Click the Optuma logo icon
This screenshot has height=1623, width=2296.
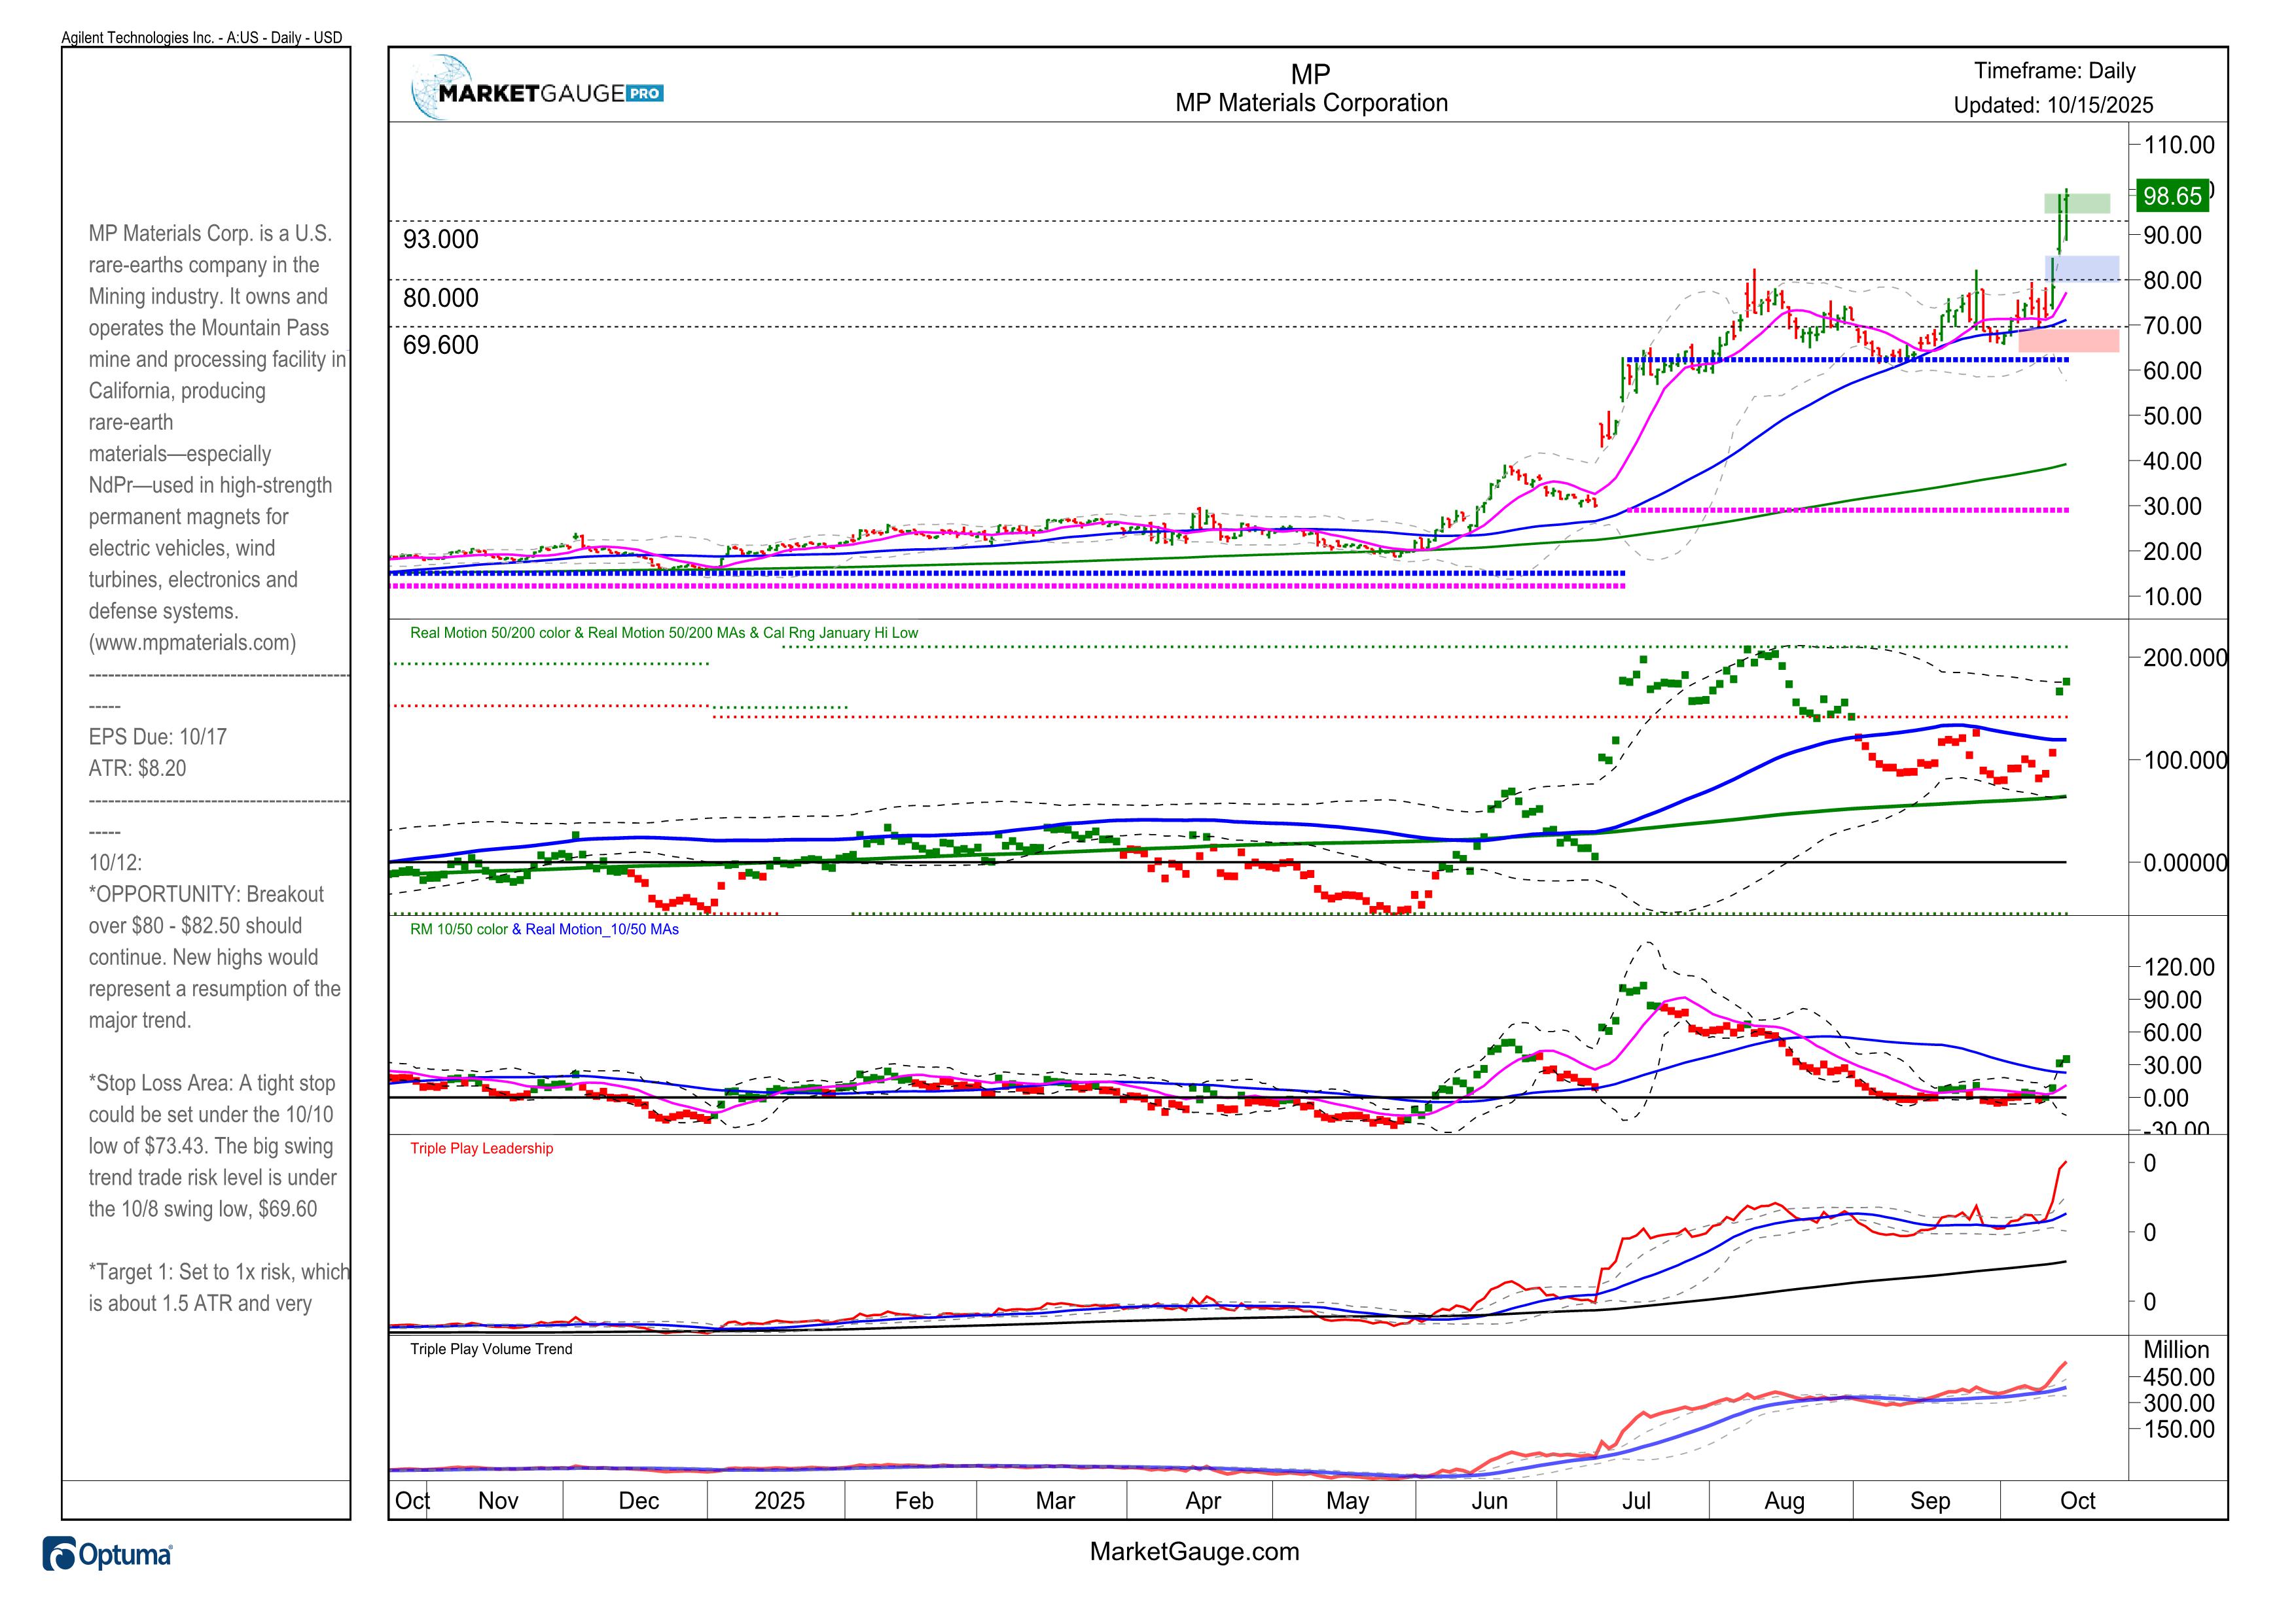tap(60, 1555)
